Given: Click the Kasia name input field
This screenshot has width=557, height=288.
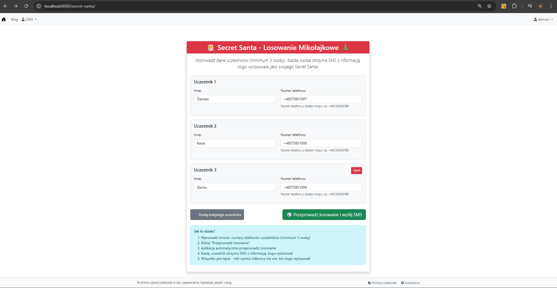Looking at the screenshot, I should coord(234,143).
